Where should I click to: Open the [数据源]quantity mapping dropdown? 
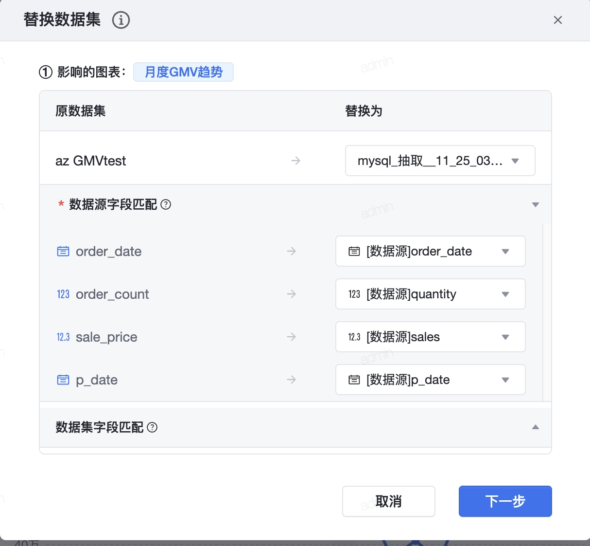pyautogui.click(x=430, y=294)
